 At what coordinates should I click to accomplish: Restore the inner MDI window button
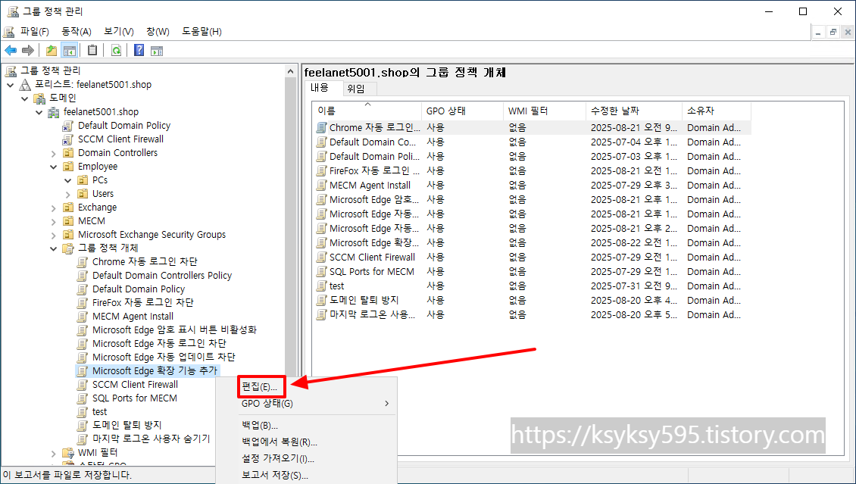[833, 33]
